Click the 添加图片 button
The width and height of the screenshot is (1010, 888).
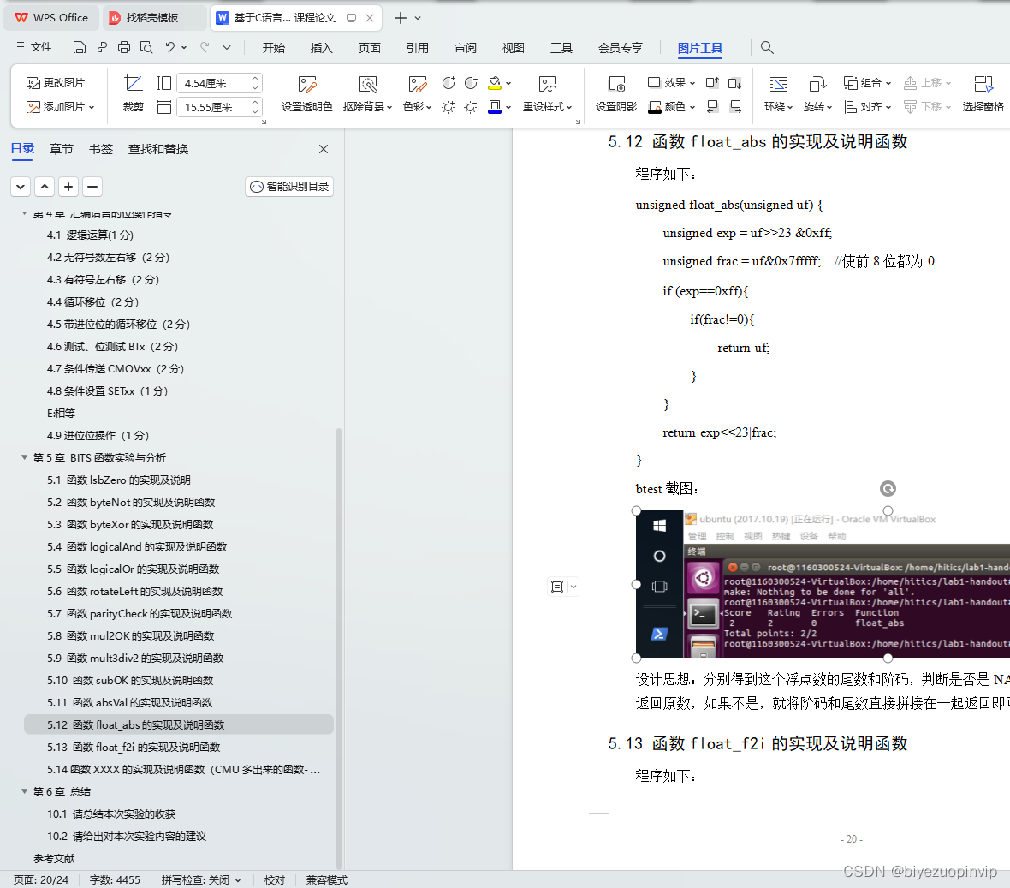click(52, 107)
